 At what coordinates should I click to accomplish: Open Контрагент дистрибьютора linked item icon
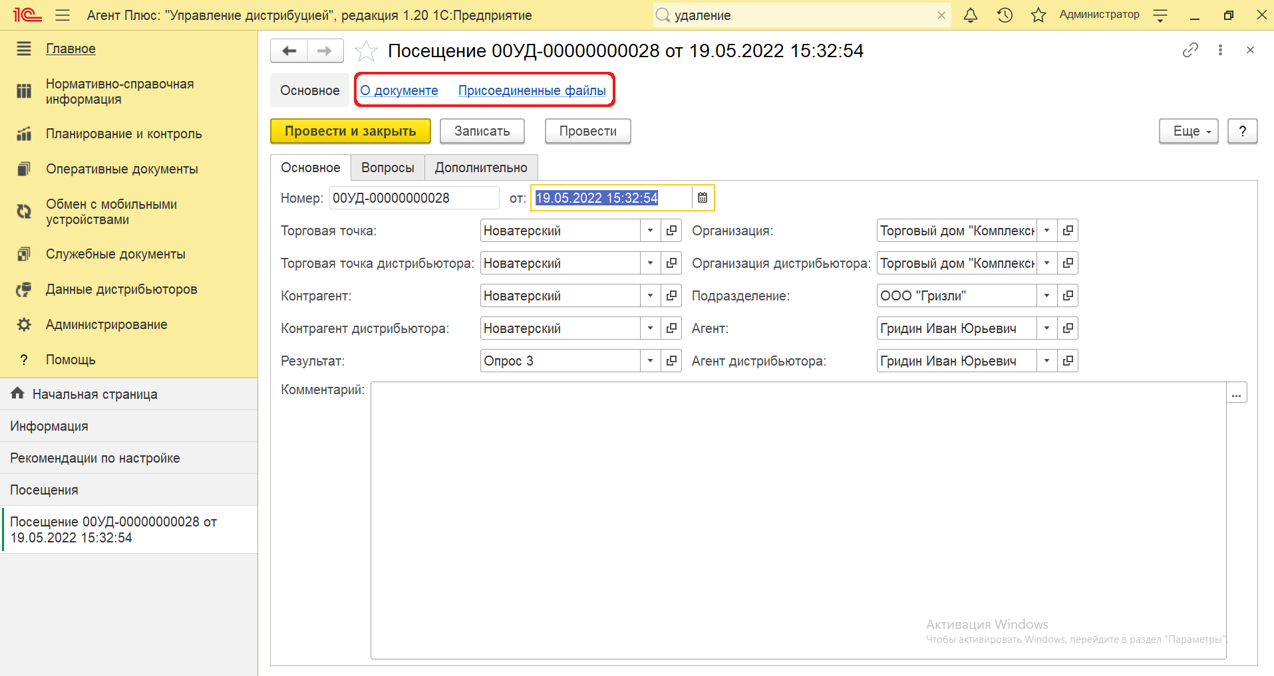click(671, 328)
